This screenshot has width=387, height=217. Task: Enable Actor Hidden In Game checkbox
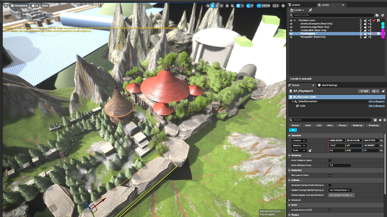tap(330, 160)
